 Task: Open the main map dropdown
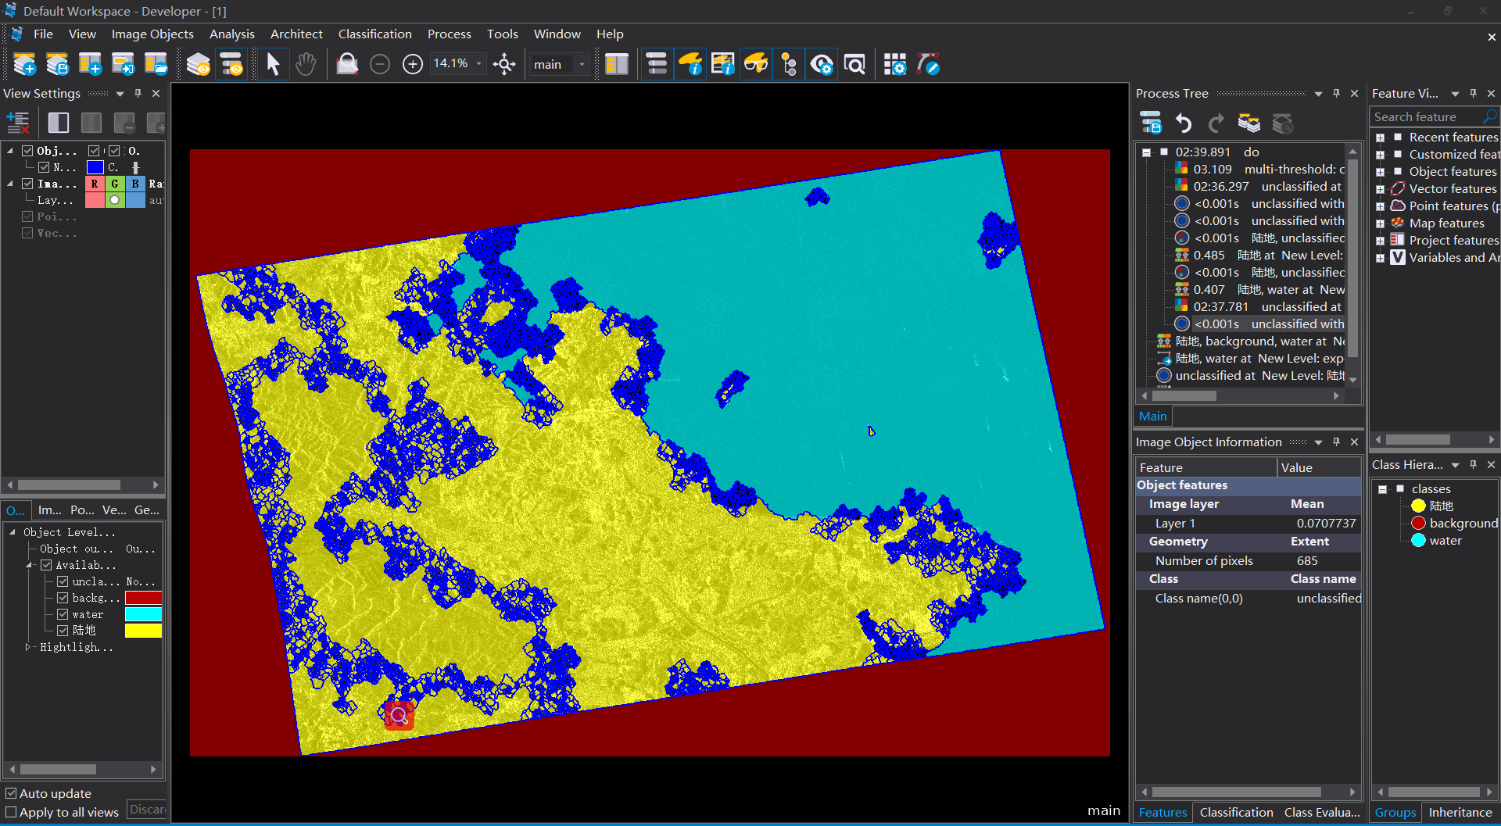coord(582,64)
